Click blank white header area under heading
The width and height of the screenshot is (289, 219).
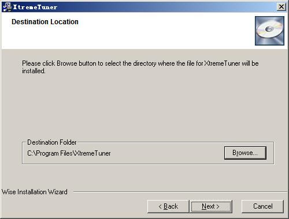pos(127,37)
